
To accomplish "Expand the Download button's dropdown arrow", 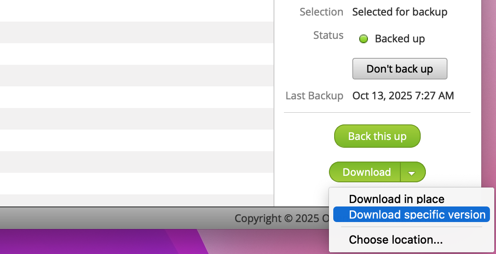I will pyautogui.click(x=412, y=172).
